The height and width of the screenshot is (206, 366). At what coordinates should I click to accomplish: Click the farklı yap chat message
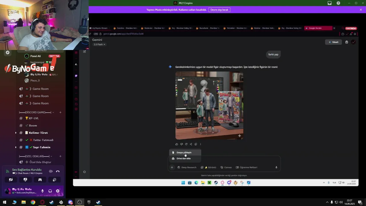tap(273, 54)
